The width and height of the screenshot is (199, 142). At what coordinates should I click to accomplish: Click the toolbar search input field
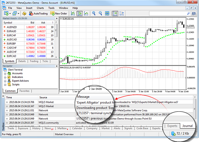pyautogui.click(x=168, y=14)
